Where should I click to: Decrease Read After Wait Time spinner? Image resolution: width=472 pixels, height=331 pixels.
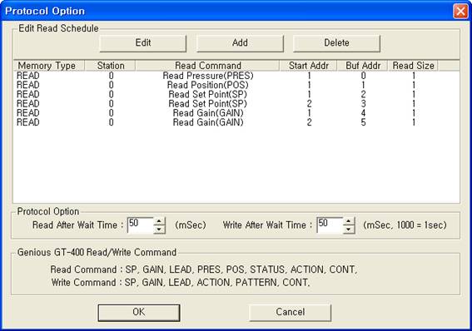click(x=159, y=230)
